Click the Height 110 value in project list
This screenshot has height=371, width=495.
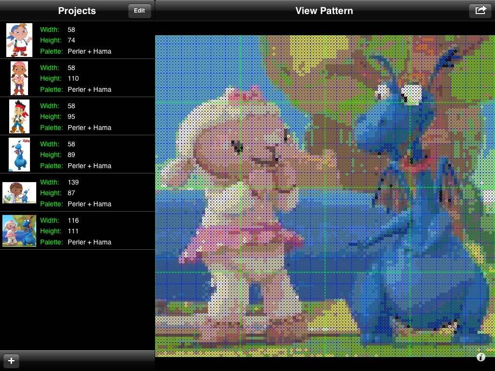click(73, 79)
